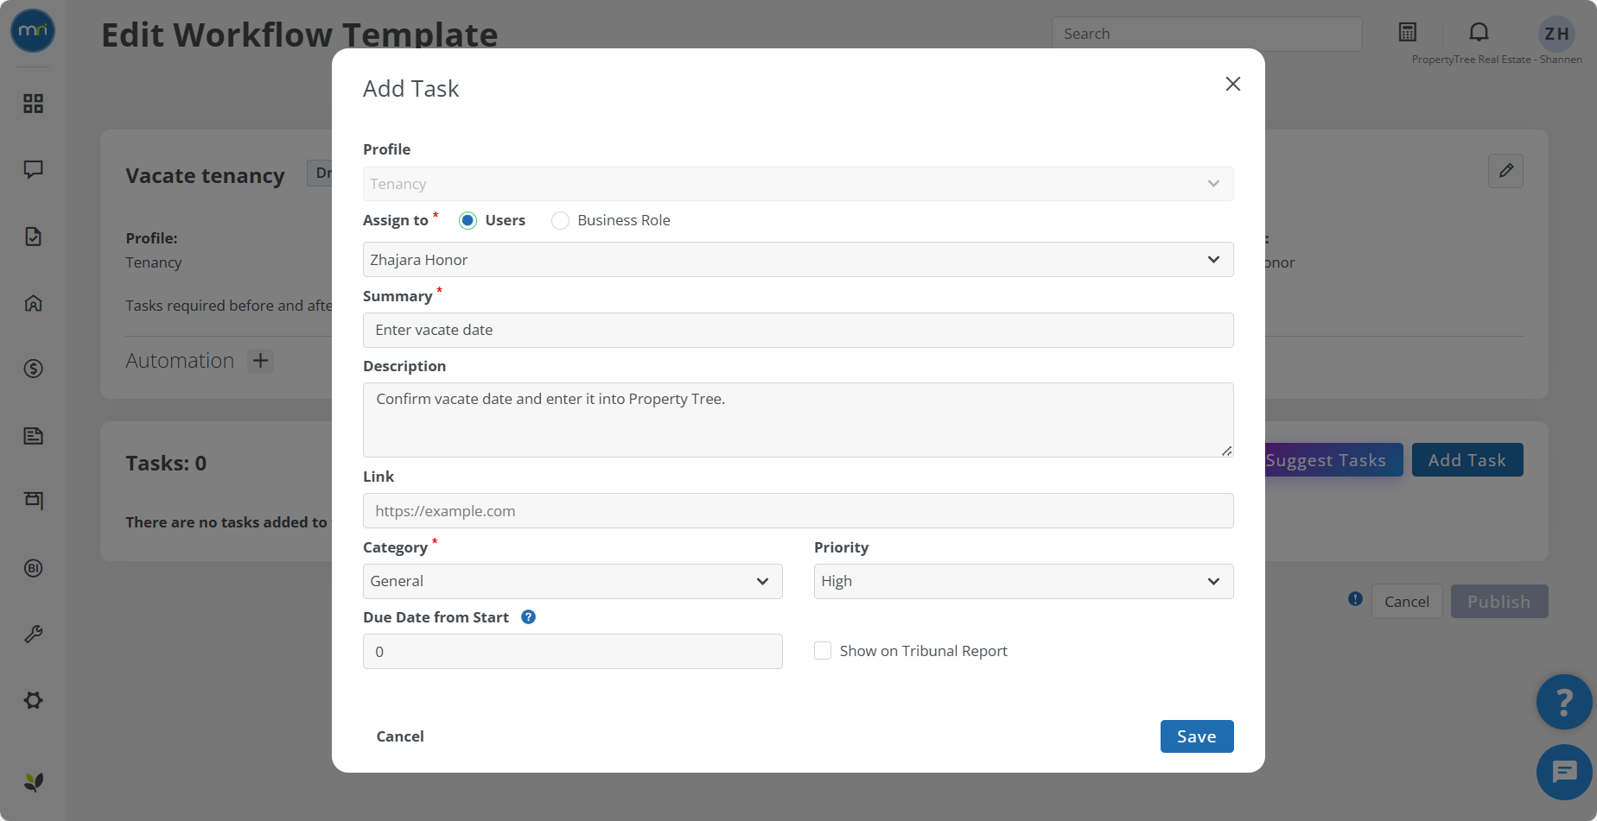Click the green leaf icon in sidebar
Screen dimensions: 1597x821
pos(33,782)
